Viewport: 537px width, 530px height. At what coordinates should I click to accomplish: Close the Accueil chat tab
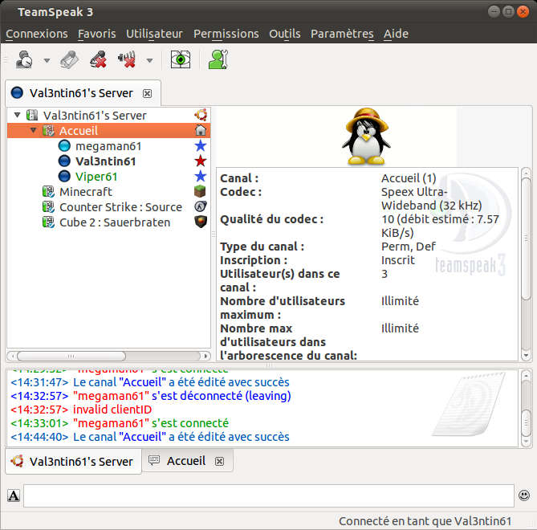pyautogui.click(x=219, y=462)
